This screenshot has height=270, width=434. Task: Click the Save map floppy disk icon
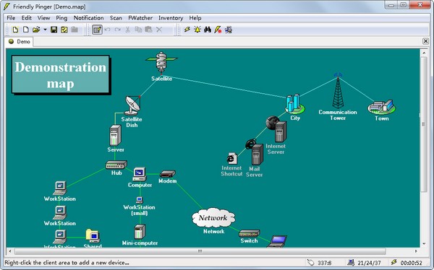[54, 30]
